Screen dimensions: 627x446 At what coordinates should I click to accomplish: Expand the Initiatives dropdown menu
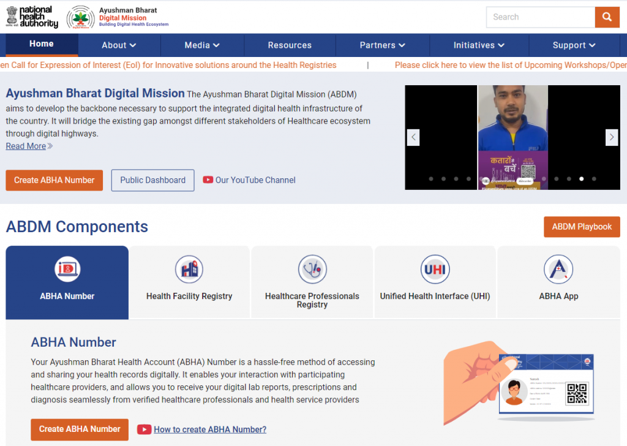(x=479, y=45)
